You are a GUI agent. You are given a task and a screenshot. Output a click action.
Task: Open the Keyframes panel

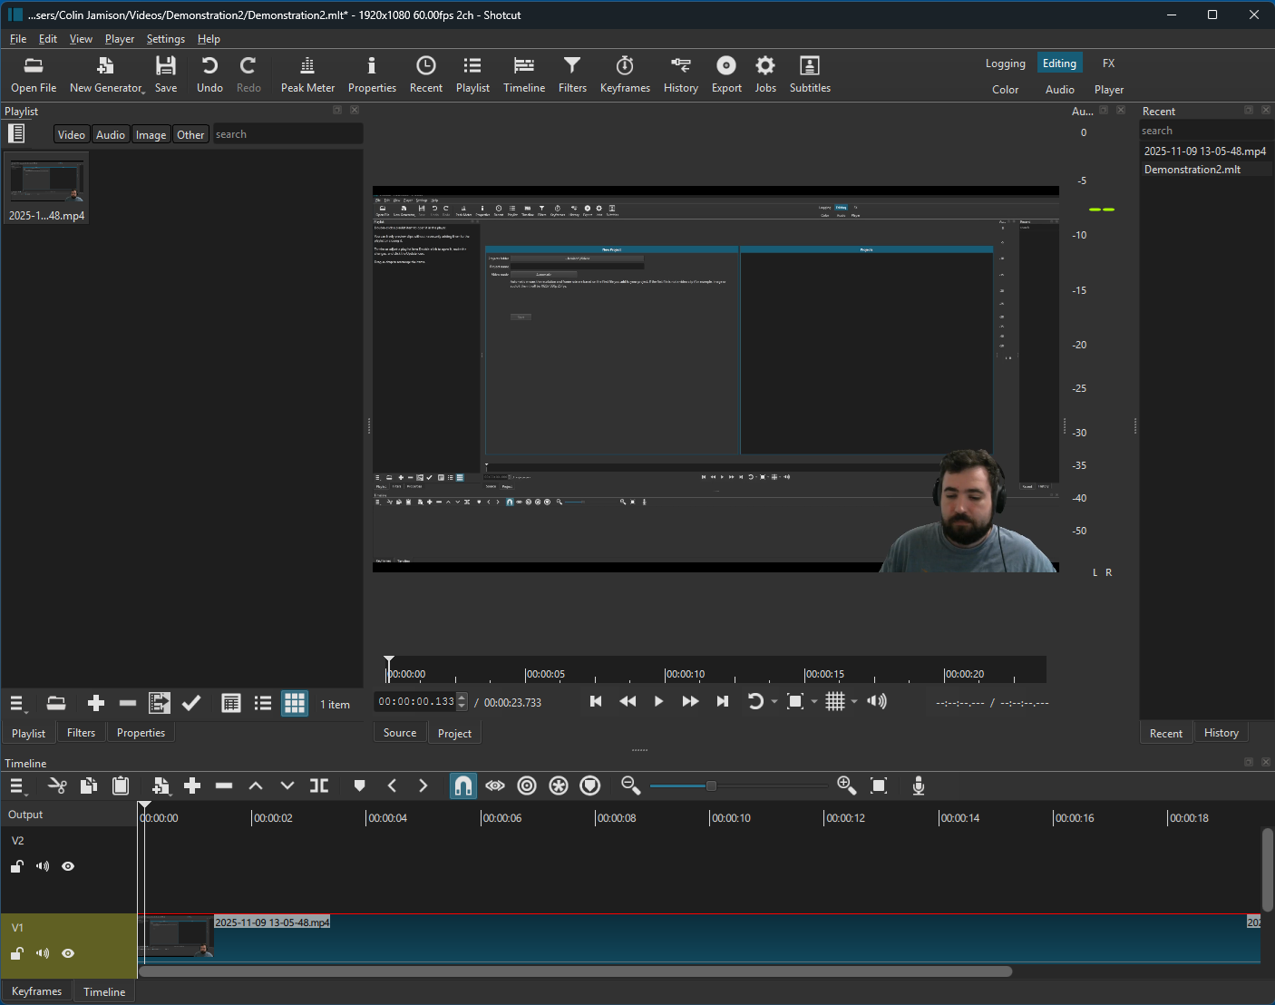(x=625, y=73)
